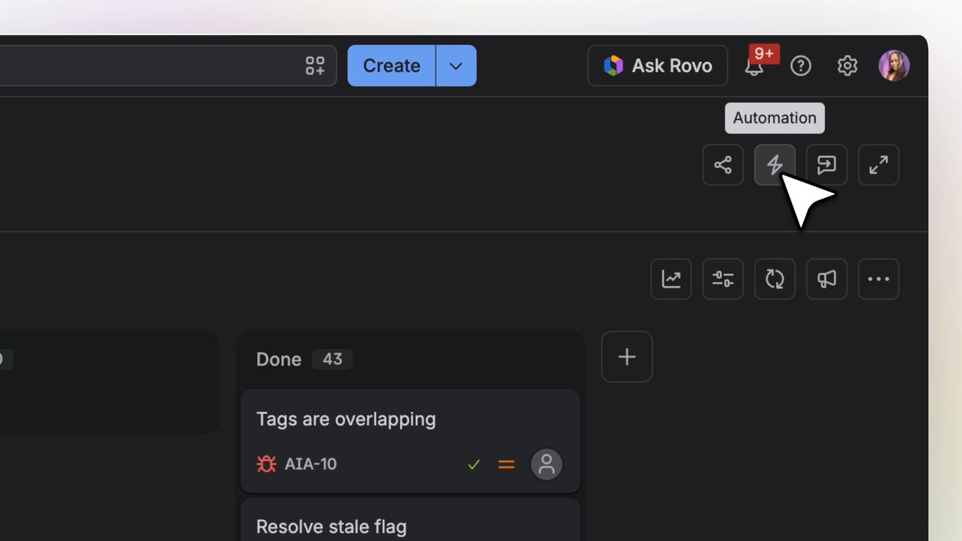Click the Create button
The width and height of the screenshot is (962, 541).
point(391,66)
